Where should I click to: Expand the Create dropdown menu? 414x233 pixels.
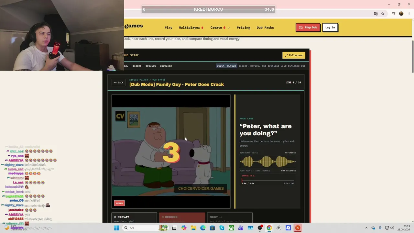[x=220, y=28]
